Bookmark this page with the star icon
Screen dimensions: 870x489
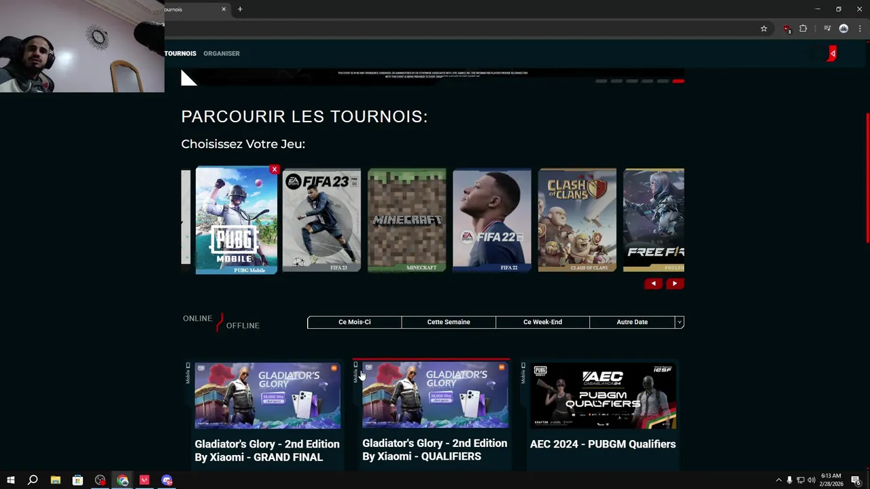coord(764,29)
